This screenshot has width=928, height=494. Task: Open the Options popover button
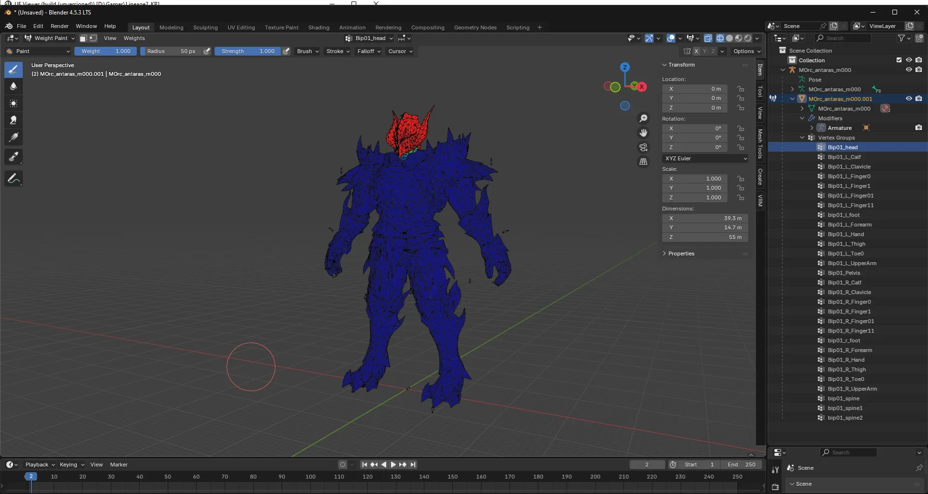click(747, 51)
